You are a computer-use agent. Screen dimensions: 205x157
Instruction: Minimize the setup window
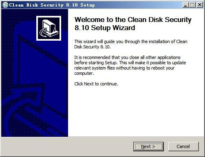[185, 5]
